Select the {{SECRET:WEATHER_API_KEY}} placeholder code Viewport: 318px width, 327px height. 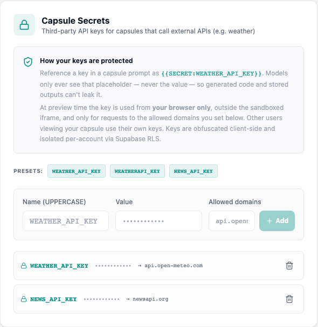click(211, 73)
